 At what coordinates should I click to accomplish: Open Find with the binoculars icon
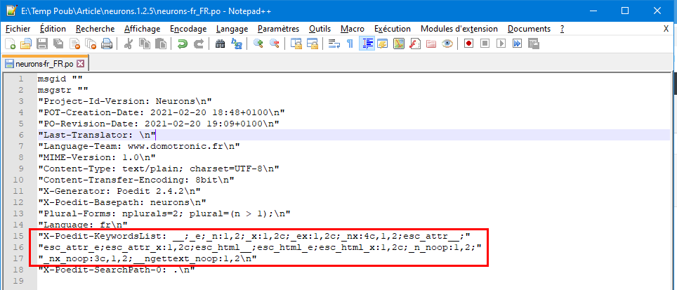pos(221,44)
